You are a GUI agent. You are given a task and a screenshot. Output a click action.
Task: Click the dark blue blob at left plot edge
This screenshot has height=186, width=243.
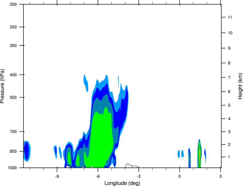[27, 151]
